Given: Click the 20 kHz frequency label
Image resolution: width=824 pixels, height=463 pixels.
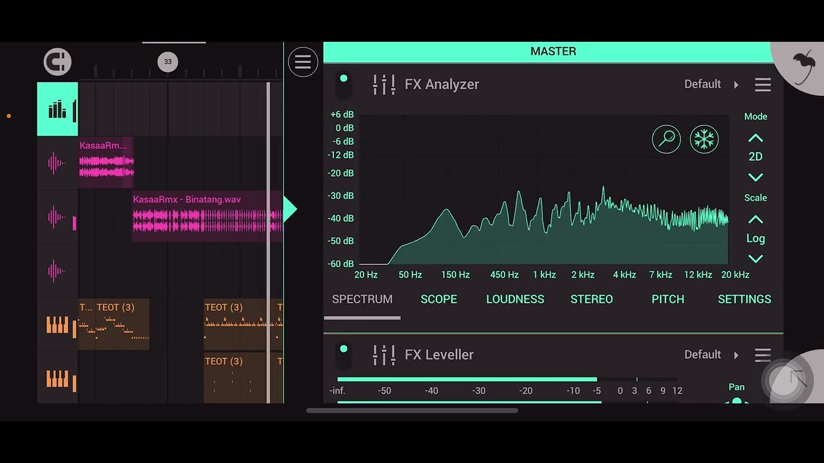Looking at the screenshot, I should (x=735, y=275).
